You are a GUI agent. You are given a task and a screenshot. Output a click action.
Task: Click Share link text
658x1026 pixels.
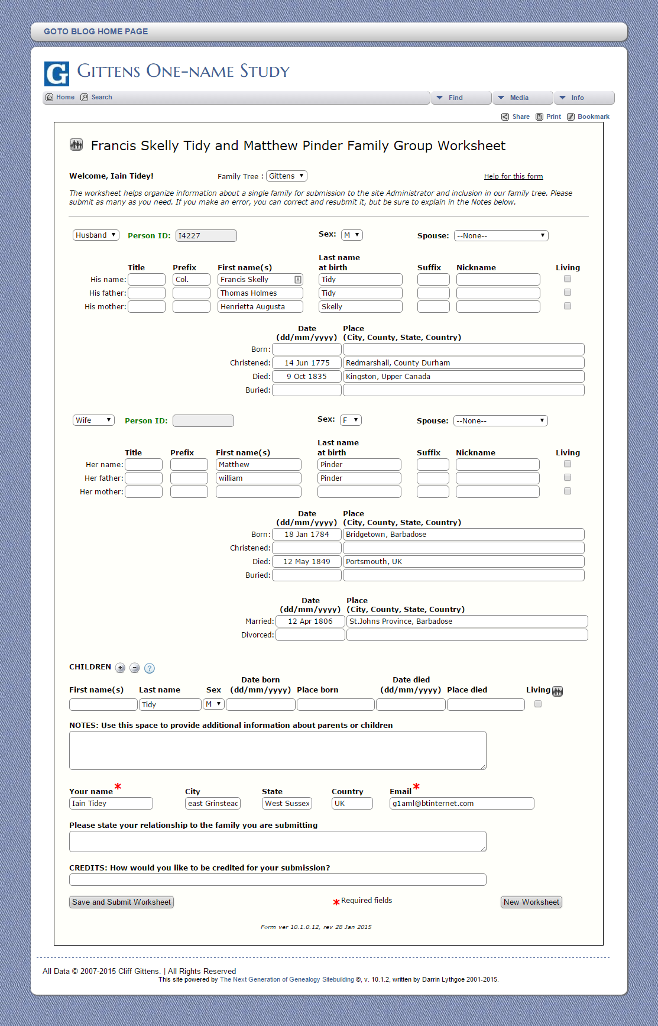(521, 117)
